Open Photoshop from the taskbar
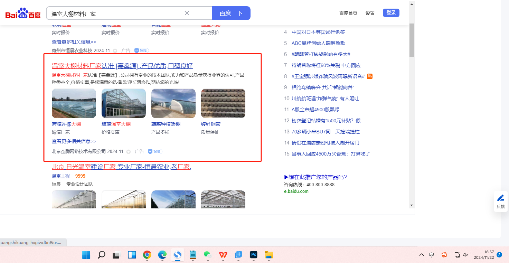Screen dimensions: 509x263 [254, 255]
